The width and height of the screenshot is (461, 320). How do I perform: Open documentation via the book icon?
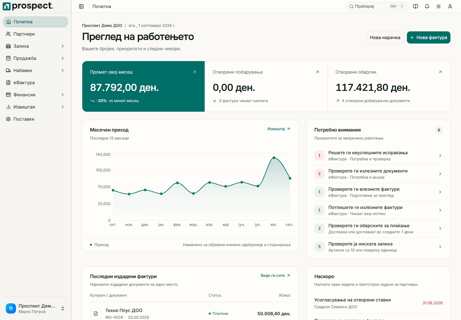(416, 6)
